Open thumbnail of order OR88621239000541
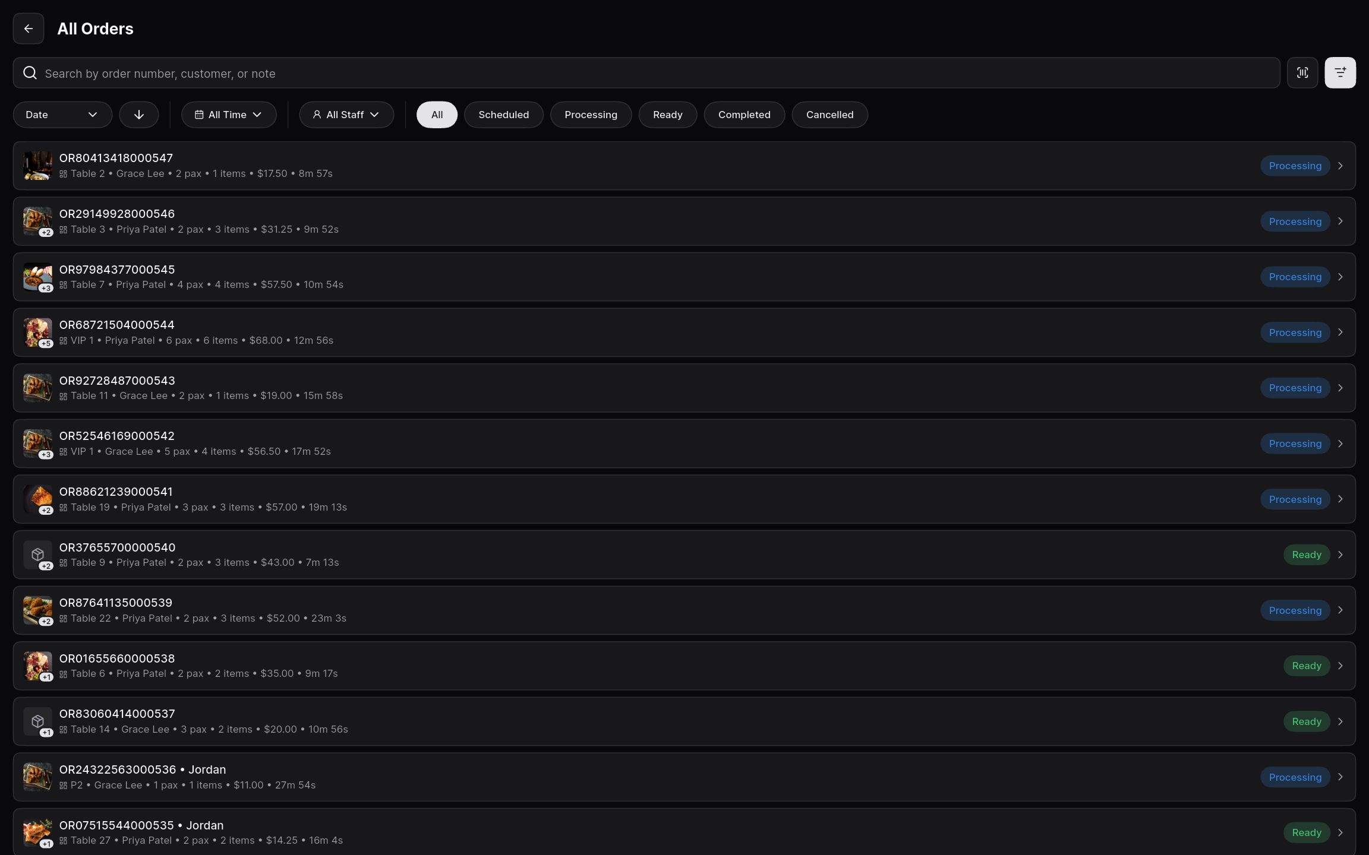The image size is (1369, 855). (37, 499)
